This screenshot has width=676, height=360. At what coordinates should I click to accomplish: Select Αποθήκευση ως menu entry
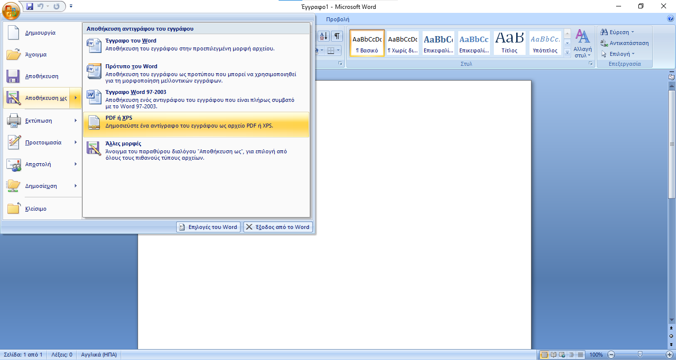tap(36, 98)
